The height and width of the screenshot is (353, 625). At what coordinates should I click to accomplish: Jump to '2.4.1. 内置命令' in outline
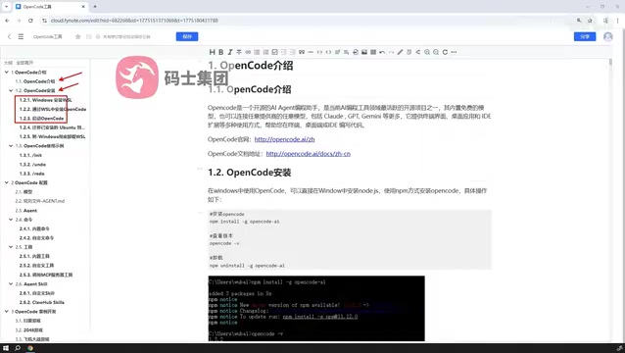point(34,228)
